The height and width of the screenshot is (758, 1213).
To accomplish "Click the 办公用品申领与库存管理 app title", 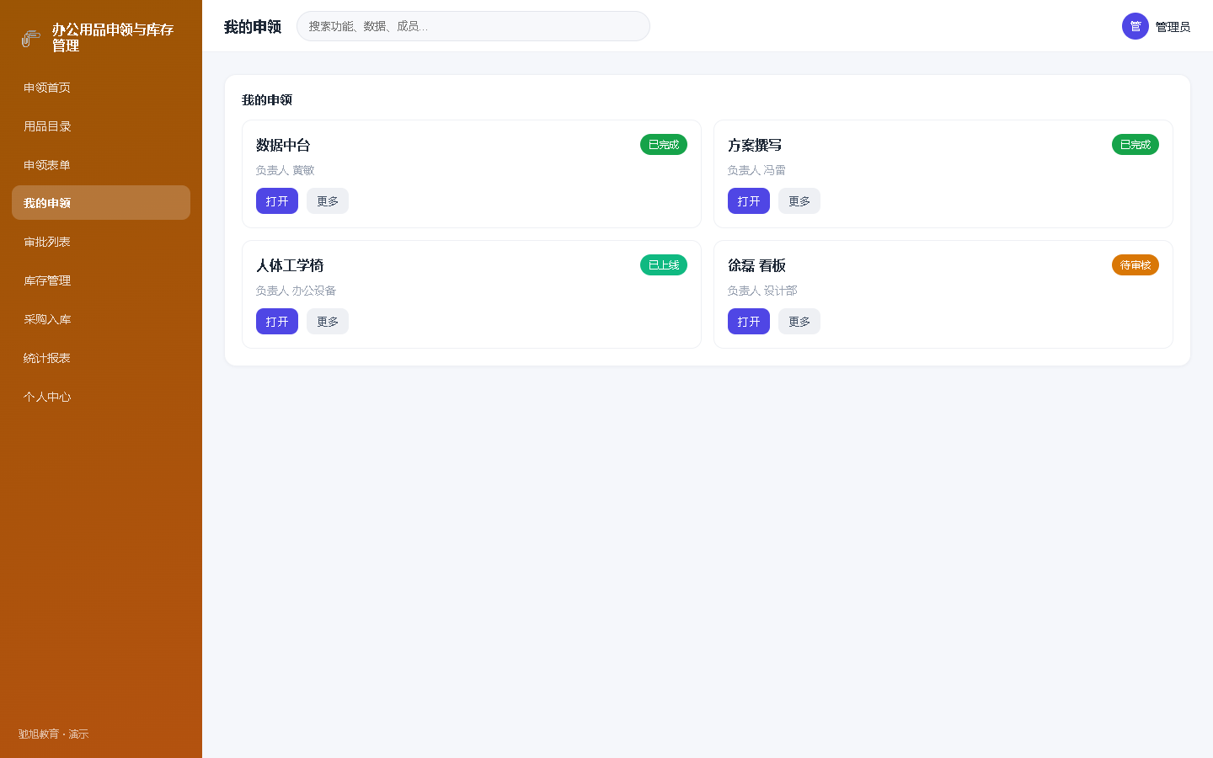I will click(x=113, y=38).
